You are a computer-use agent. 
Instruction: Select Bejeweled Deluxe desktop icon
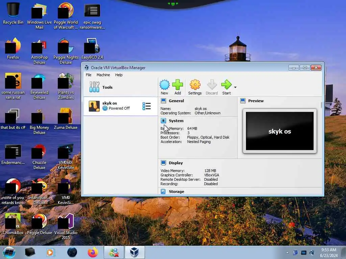click(x=39, y=86)
